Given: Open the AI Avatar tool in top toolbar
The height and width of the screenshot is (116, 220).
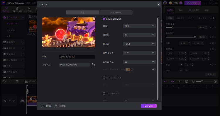Looking at the screenshot, I should [17, 10].
